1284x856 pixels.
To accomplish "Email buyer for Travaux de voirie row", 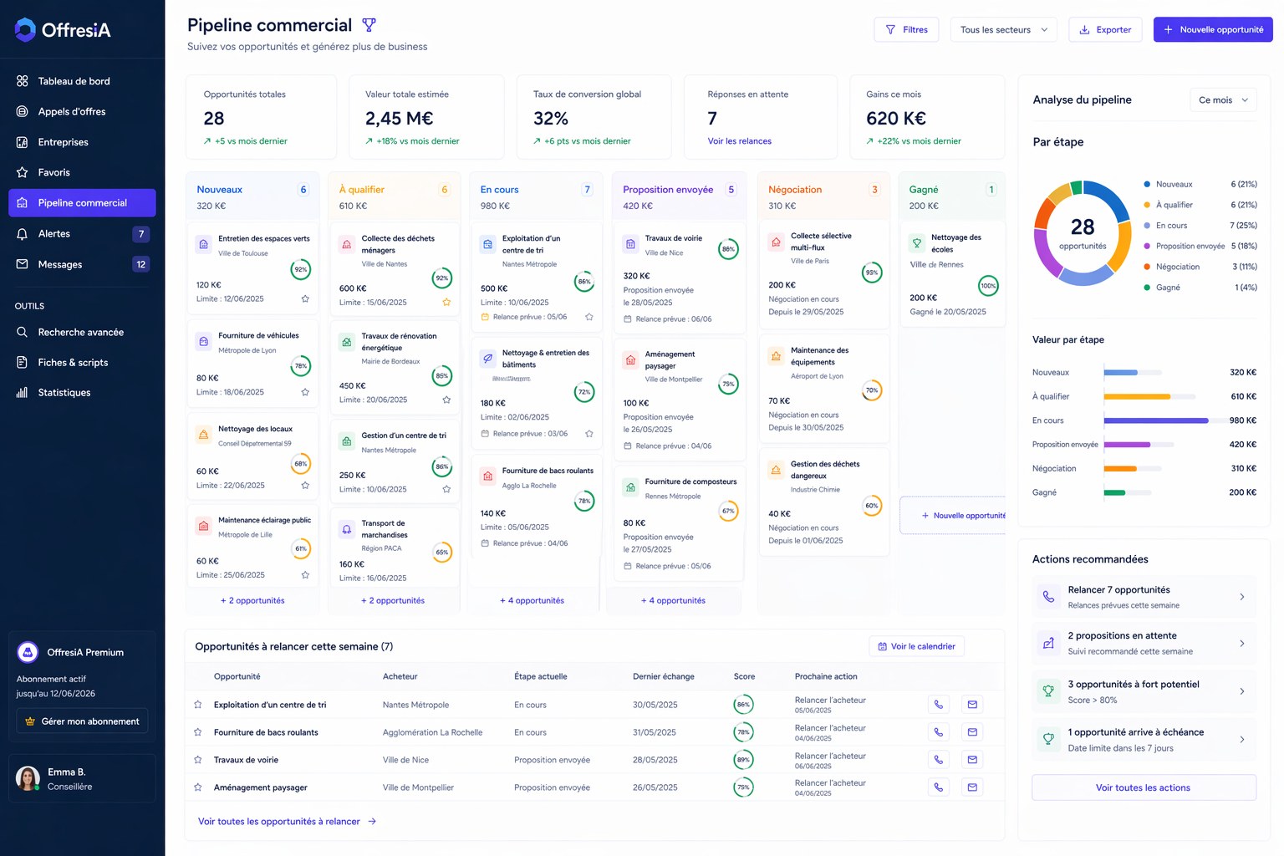I will pyautogui.click(x=972, y=760).
